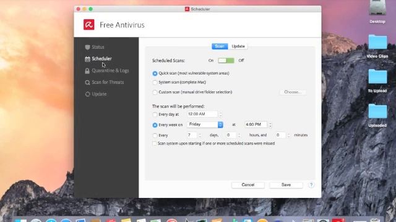Open the Desktop drive icon
396x222 pixels.
coord(377,8)
